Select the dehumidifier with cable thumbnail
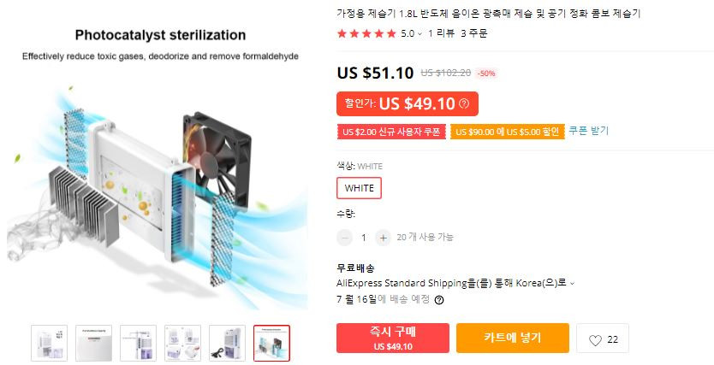The height and width of the screenshot is (365, 714). point(227,343)
